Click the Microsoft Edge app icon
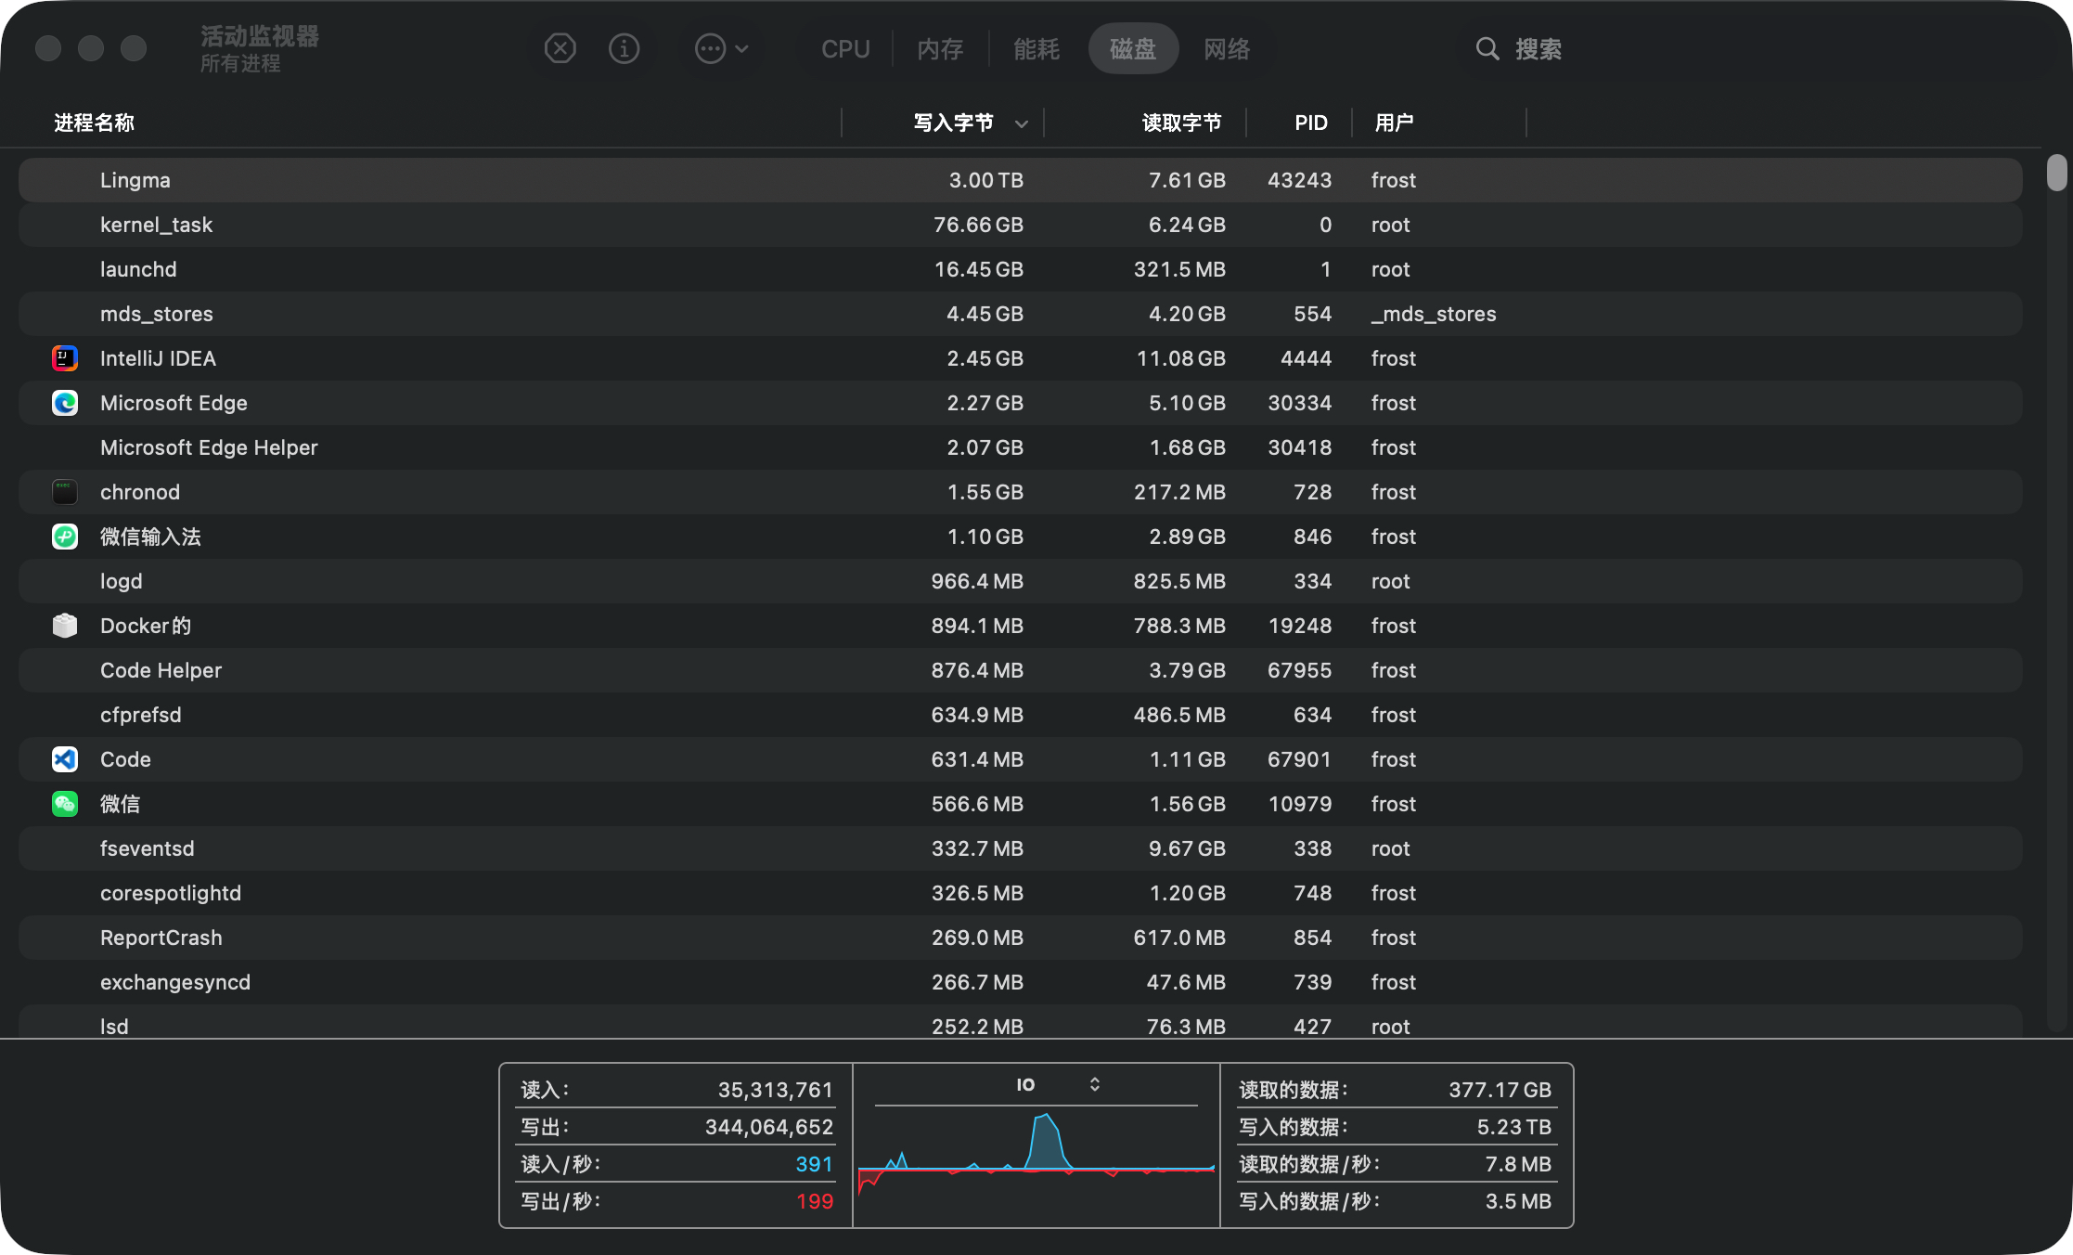This screenshot has width=2073, height=1255. pos(65,403)
